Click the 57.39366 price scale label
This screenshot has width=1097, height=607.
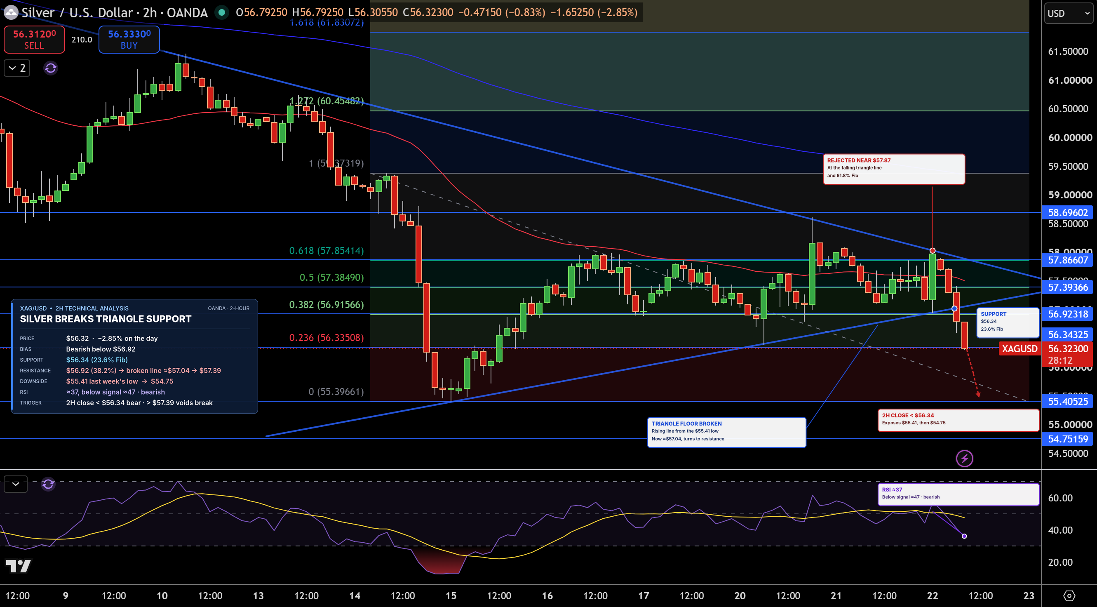1068,287
